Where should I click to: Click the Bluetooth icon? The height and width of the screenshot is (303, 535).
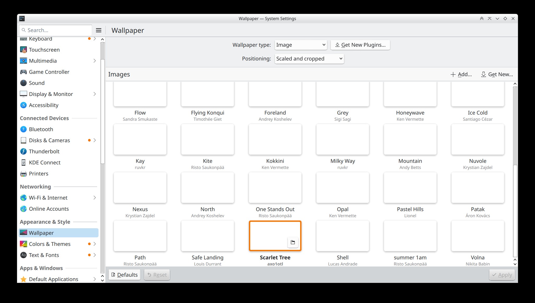point(23,129)
